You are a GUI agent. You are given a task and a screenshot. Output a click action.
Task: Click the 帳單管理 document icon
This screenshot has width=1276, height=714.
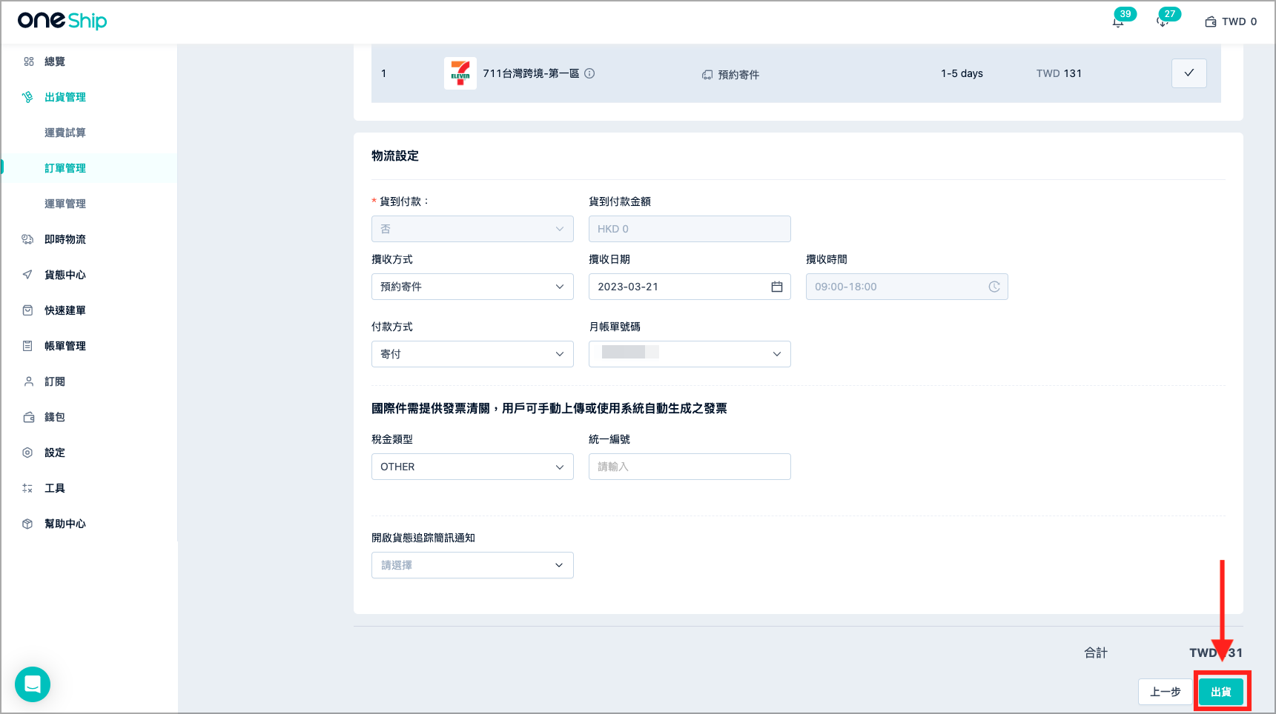[27, 346]
